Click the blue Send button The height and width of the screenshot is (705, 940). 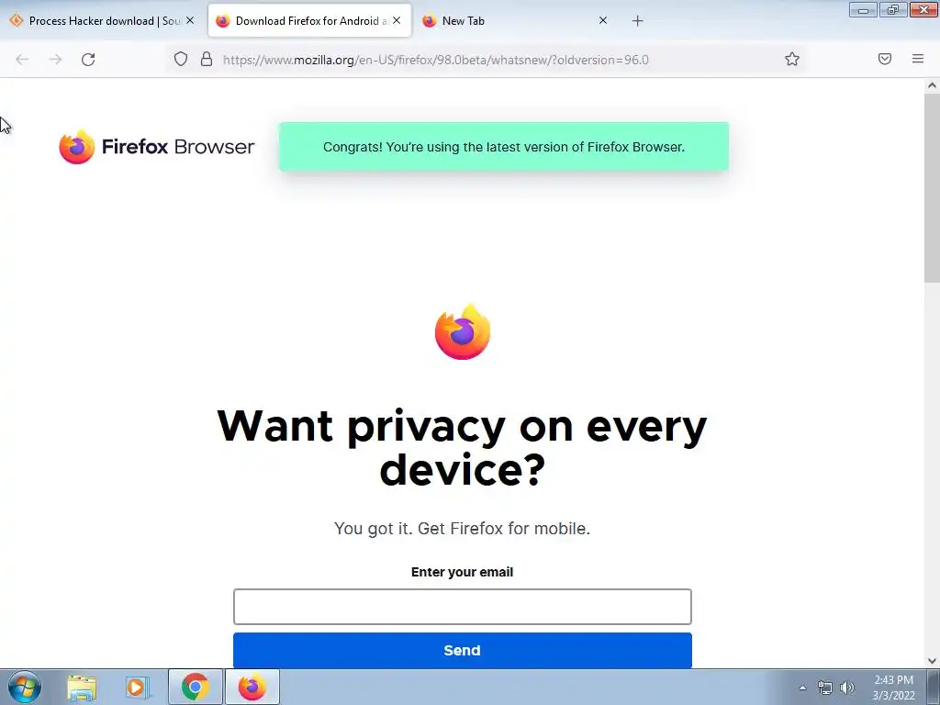click(x=463, y=651)
